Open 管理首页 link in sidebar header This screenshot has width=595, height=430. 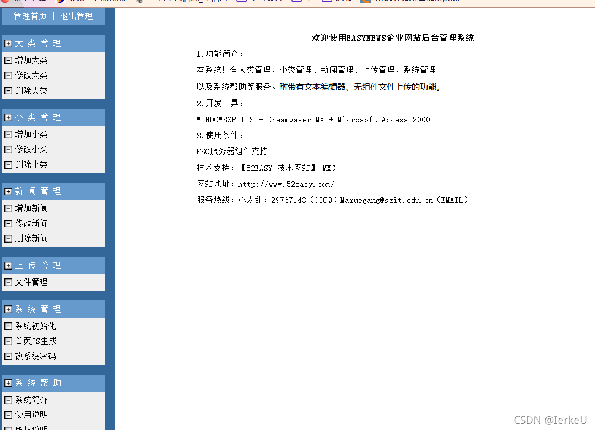pyautogui.click(x=30, y=17)
